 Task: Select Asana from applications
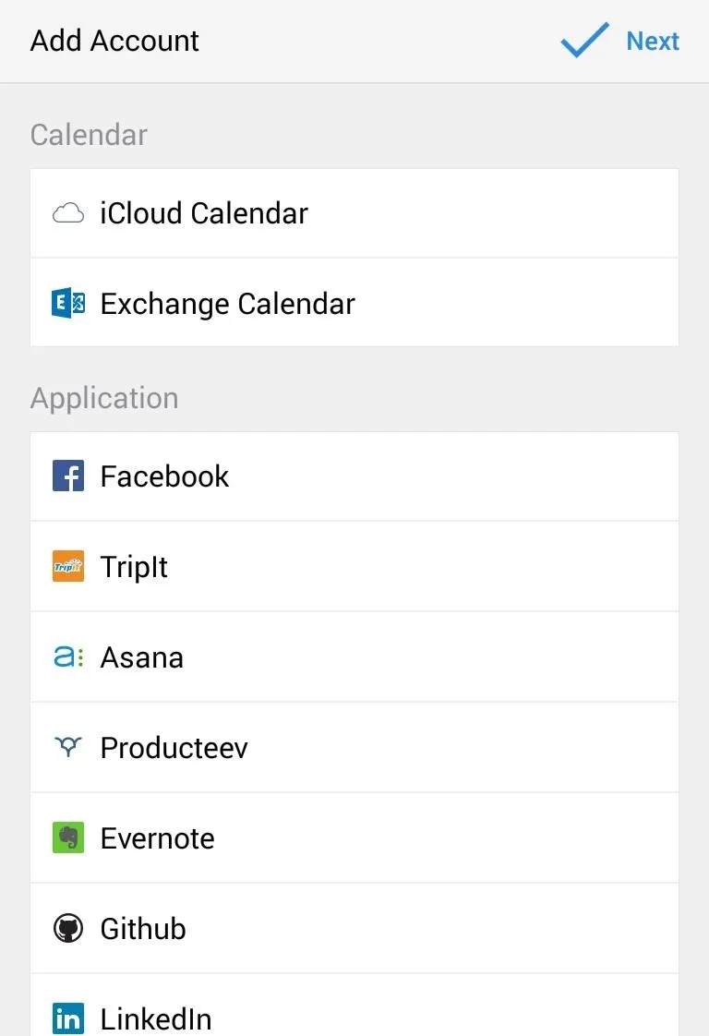(x=354, y=657)
